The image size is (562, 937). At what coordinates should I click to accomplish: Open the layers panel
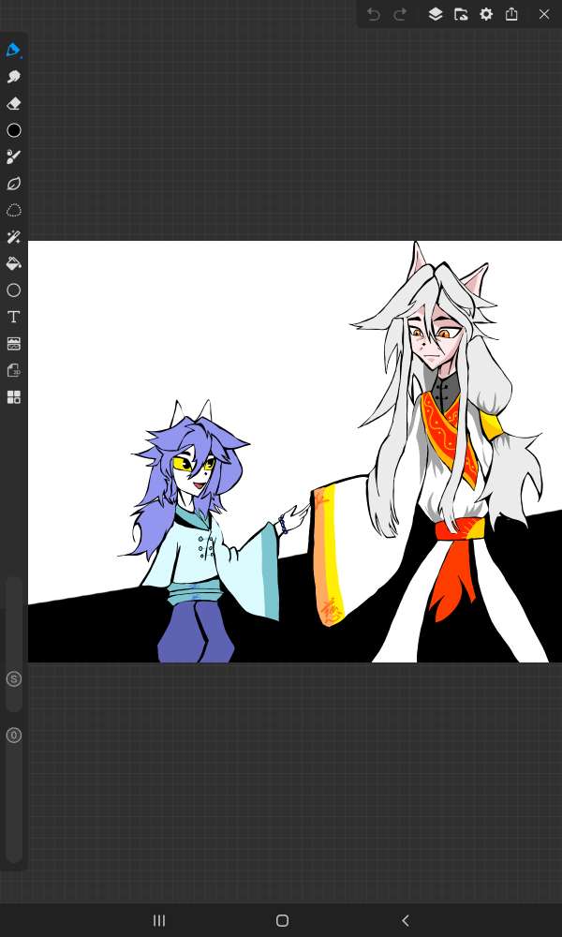pyautogui.click(x=436, y=14)
